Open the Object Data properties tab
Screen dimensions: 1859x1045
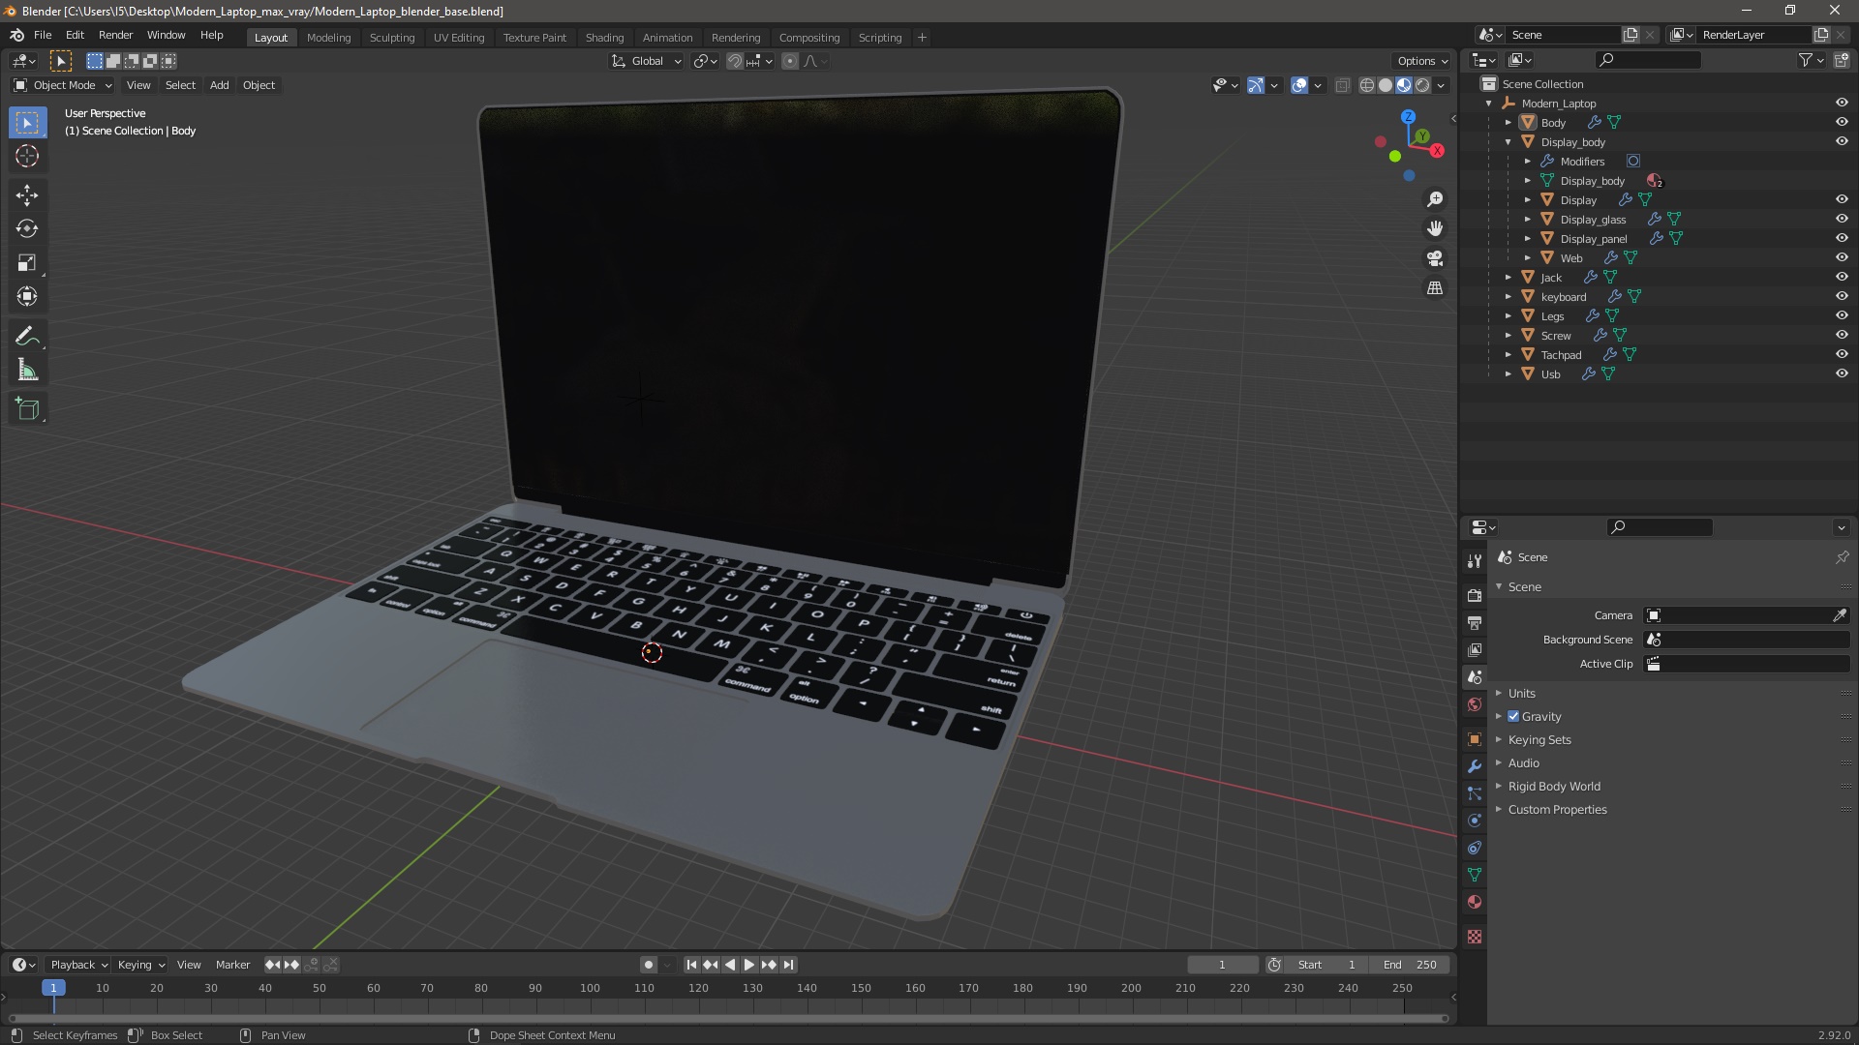coord(1475,875)
